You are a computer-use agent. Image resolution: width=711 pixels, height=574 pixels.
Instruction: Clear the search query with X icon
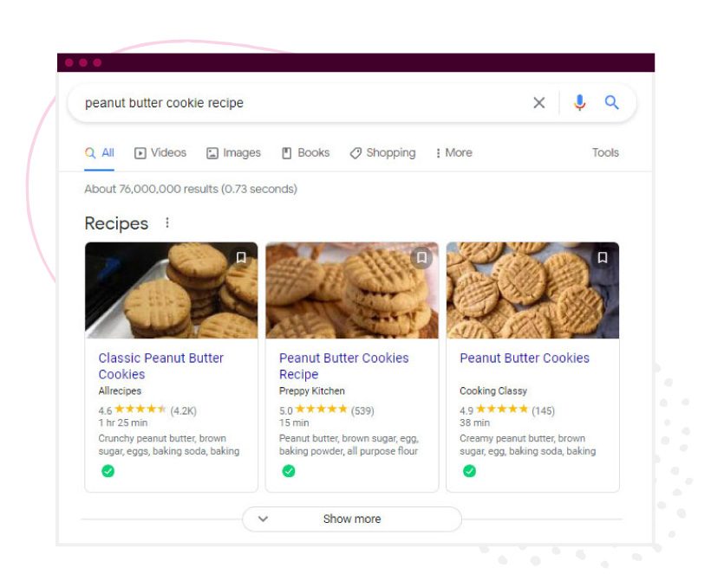coord(539,103)
